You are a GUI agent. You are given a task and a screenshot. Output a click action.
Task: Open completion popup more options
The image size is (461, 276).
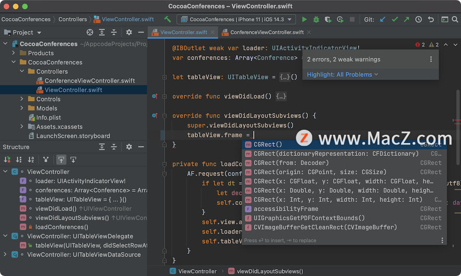pyautogui.click(x=442, y=241)
